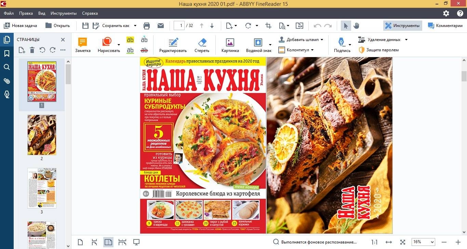
Task: Go to next page arrow
Action: tap(212, 26)
